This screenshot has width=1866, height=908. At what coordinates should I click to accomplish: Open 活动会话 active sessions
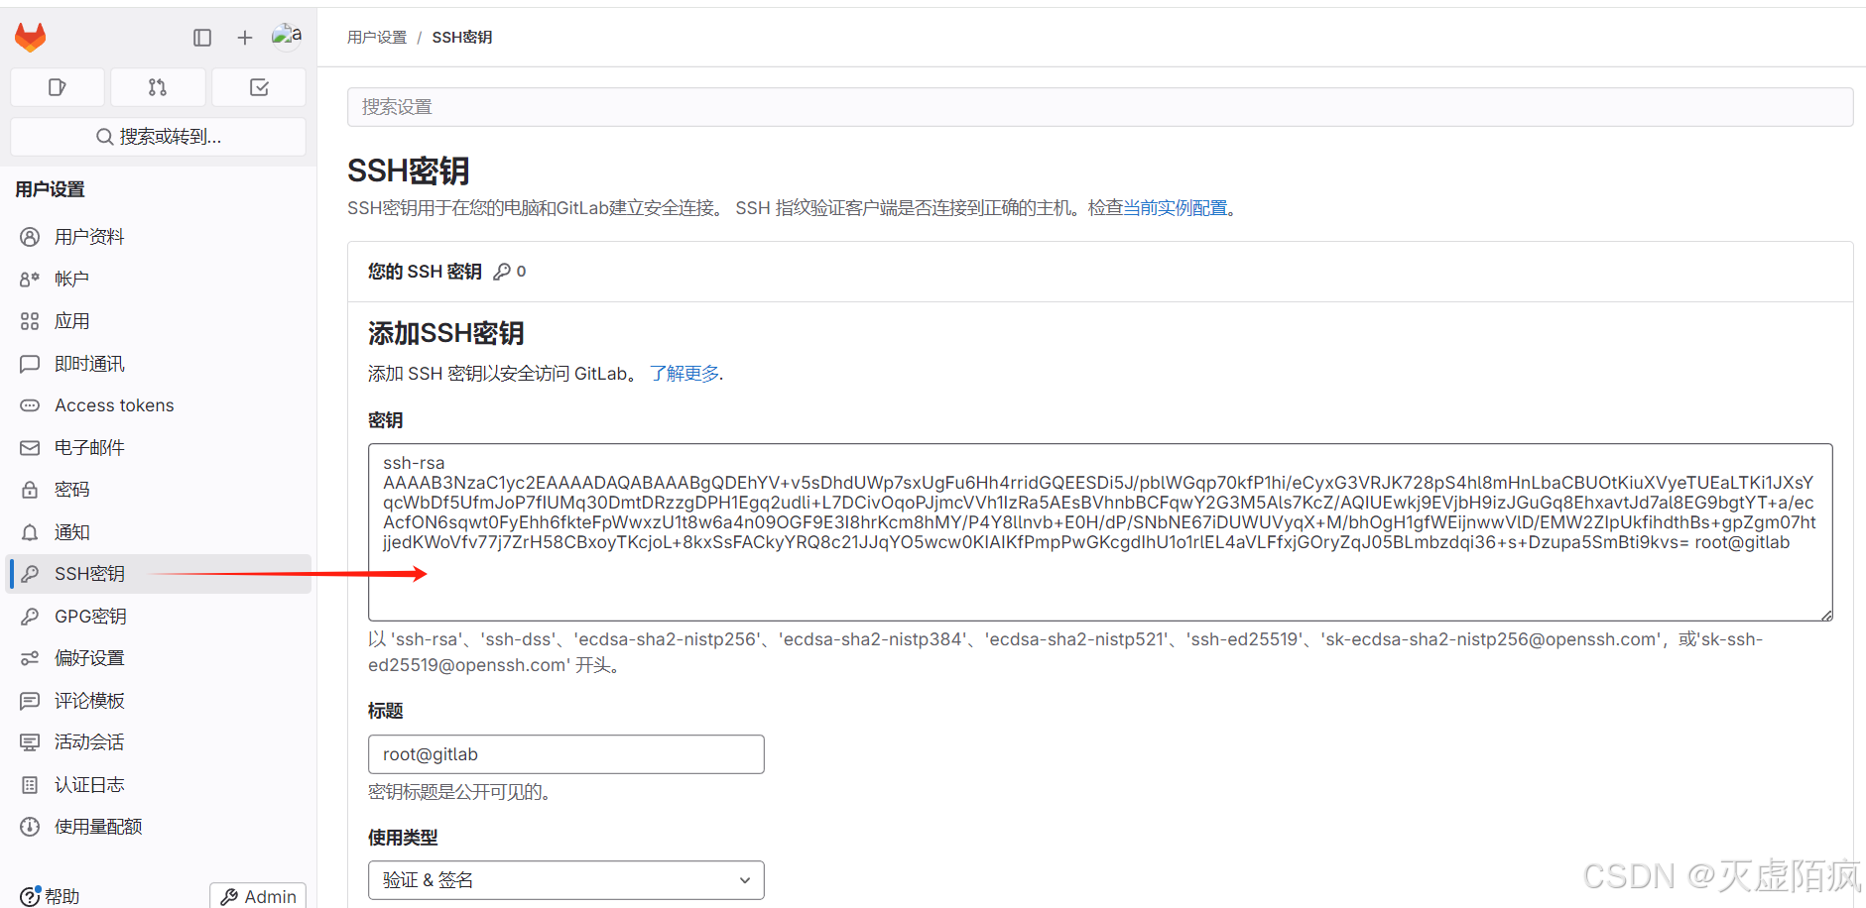pyautogui.click(x=160, y=742)
